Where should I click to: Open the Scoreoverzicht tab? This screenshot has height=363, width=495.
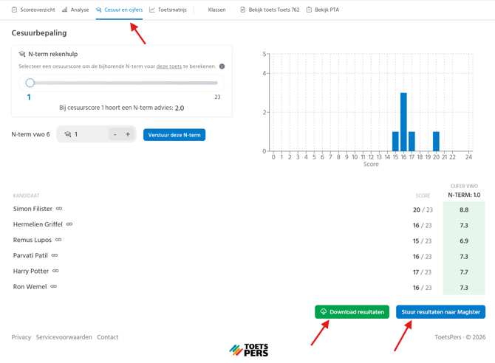coord(33,10)
